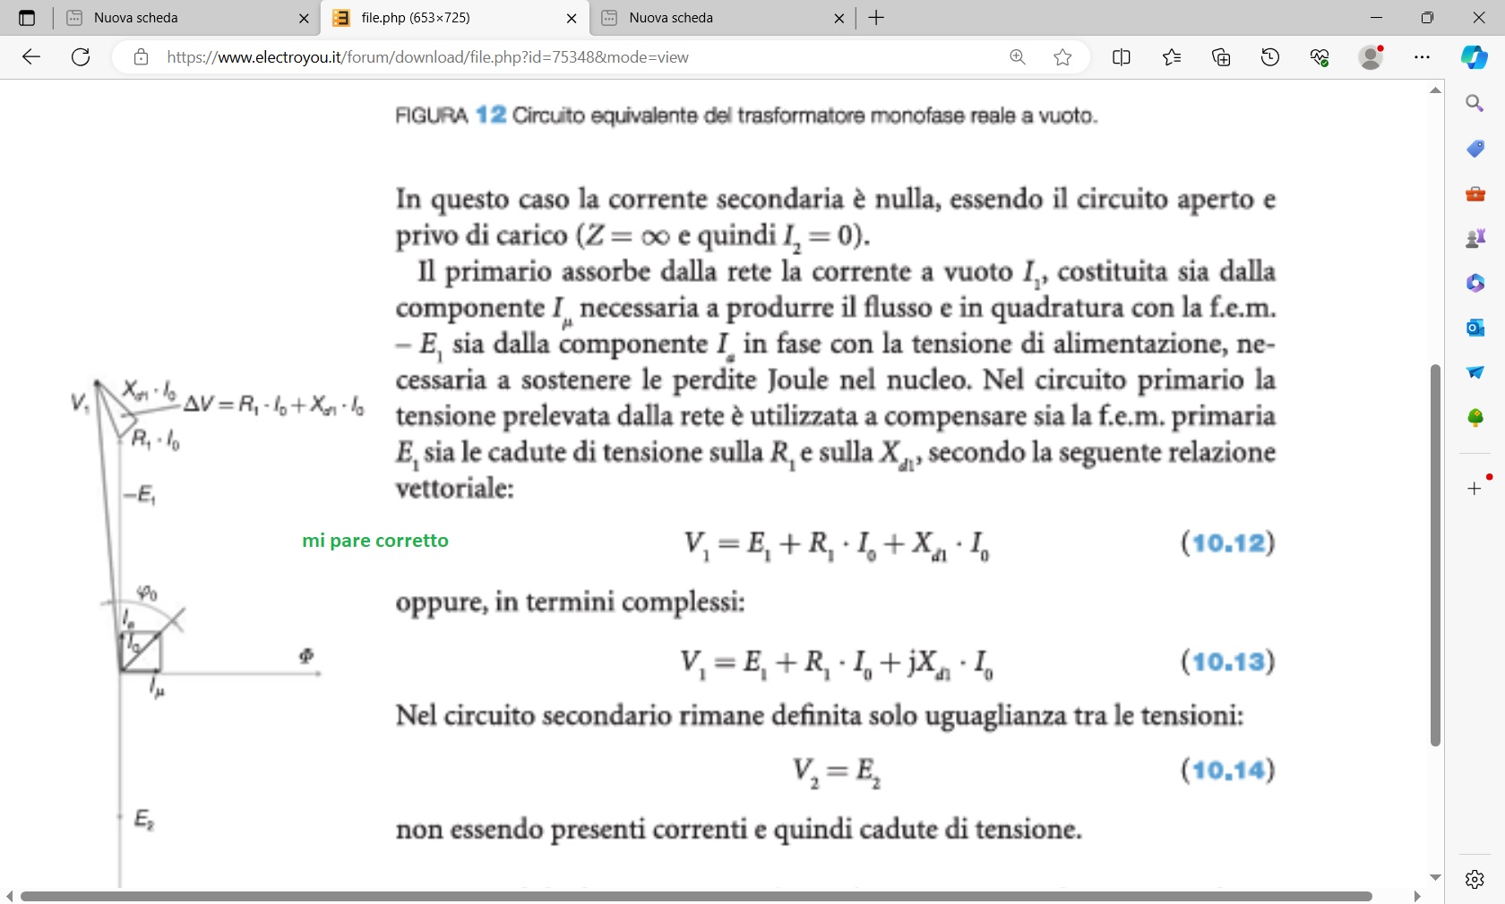Open split screen view
Image resolution: width=1505 pixels, height=904 pixels.
pyautogui.click(x=1121, y=57)
